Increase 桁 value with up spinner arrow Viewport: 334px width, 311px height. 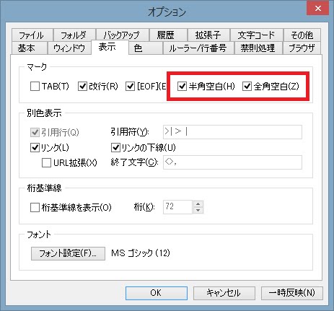click(198, 204)
